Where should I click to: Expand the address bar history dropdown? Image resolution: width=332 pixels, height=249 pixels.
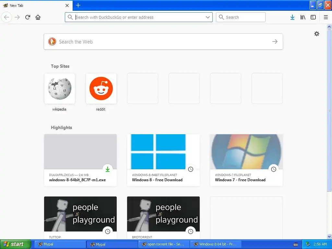click(208, 17)
